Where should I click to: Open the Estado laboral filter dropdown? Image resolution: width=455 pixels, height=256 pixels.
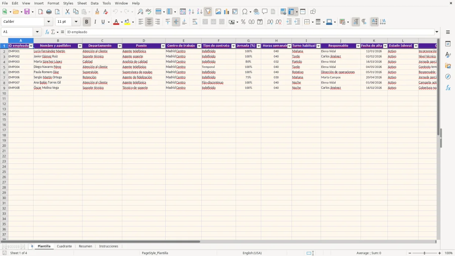point(416,46)
